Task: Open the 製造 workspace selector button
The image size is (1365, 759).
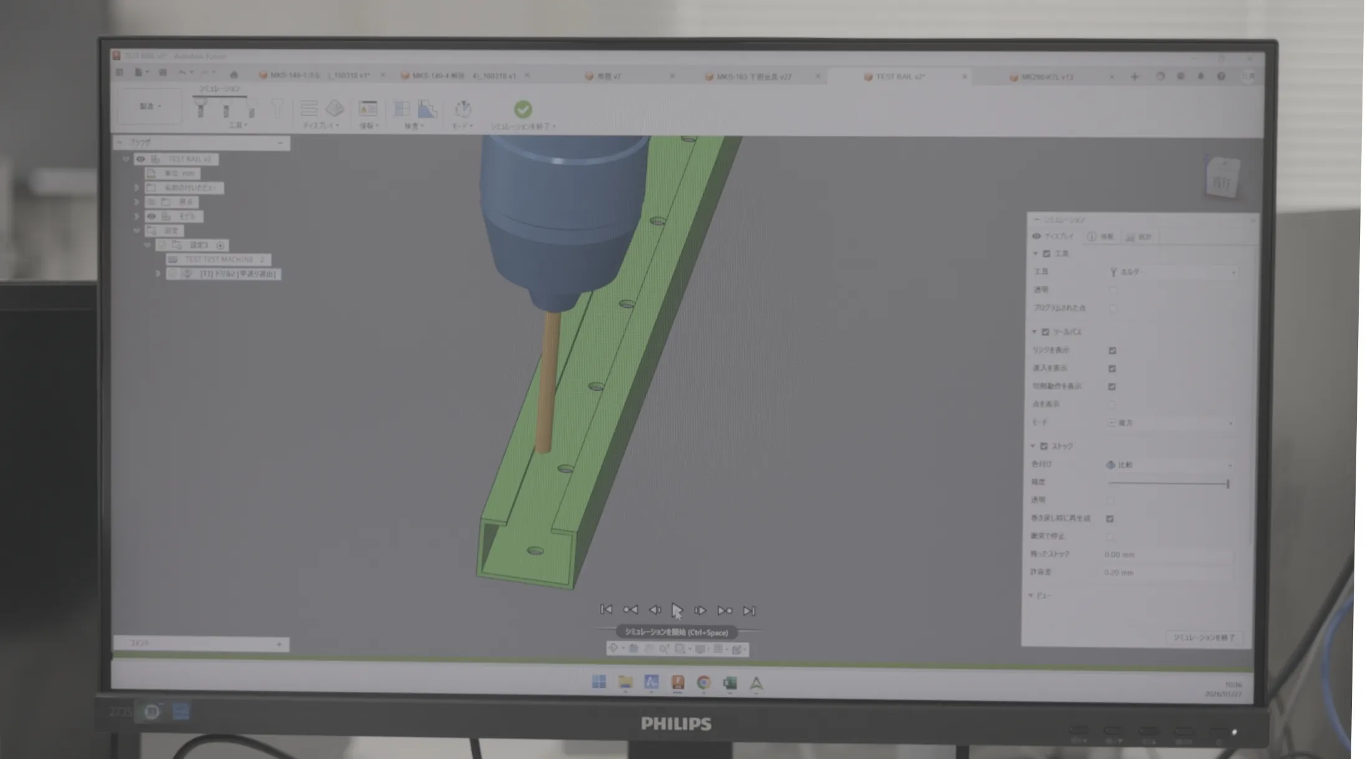Action: tap(150, 107)
